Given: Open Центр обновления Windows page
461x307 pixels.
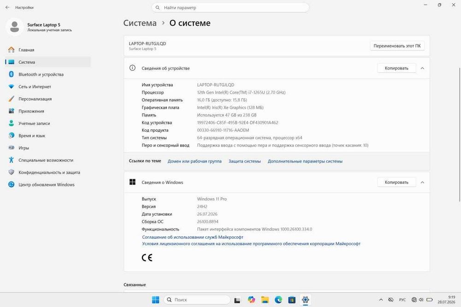Looking at the screenshot, I should (x=47, y=184).
